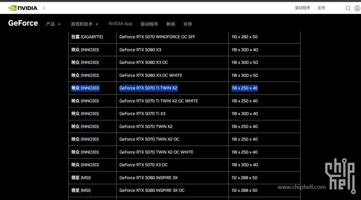Expand the 游戏和技术 dropdown menu

click(84, 24)
